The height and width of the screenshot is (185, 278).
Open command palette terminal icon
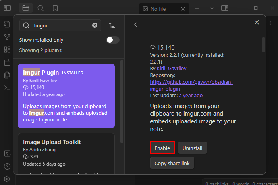pyautogui.click(x=7, y=88)
